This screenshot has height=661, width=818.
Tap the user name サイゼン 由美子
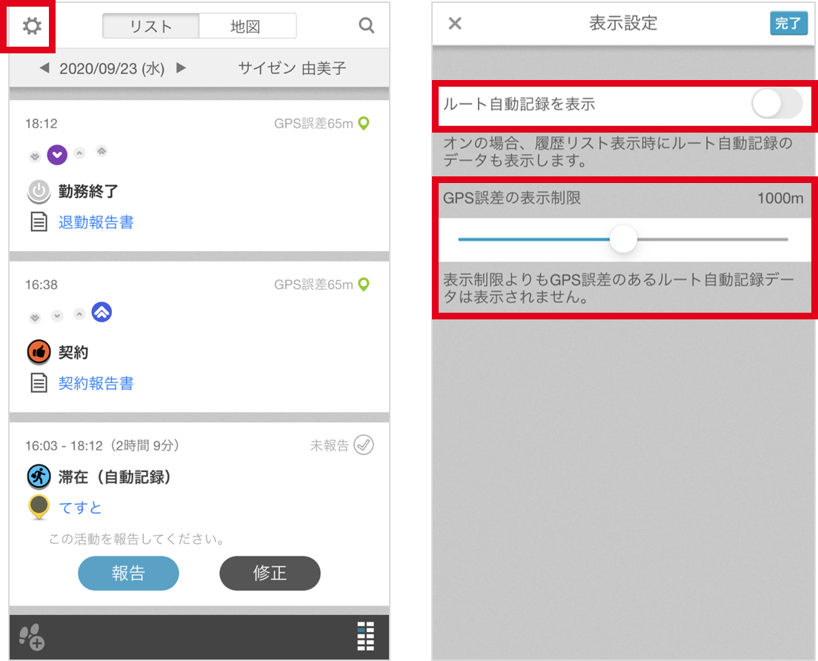tap(292, 68)
